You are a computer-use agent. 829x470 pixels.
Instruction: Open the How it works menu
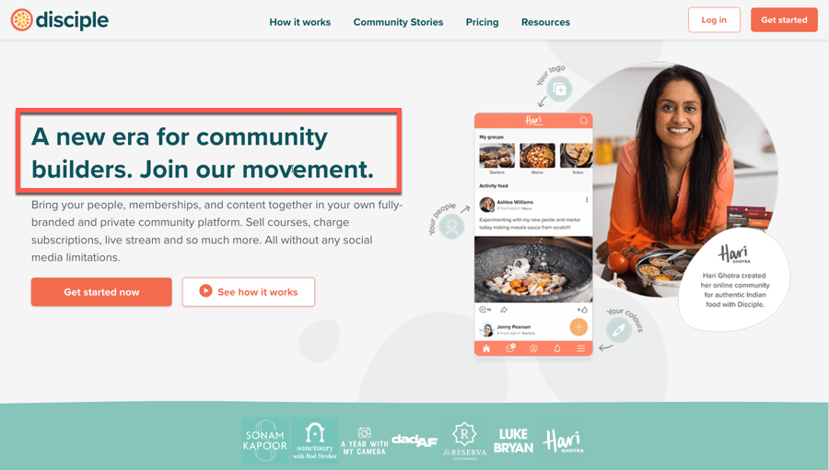[x=299, y=22]
